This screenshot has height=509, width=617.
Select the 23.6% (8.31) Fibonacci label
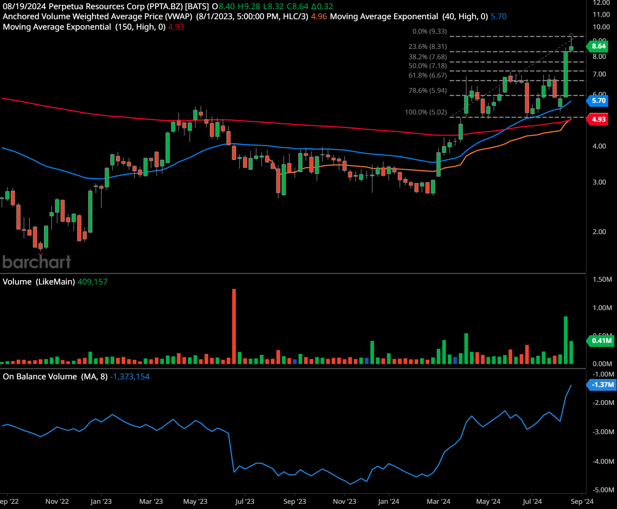428,46
